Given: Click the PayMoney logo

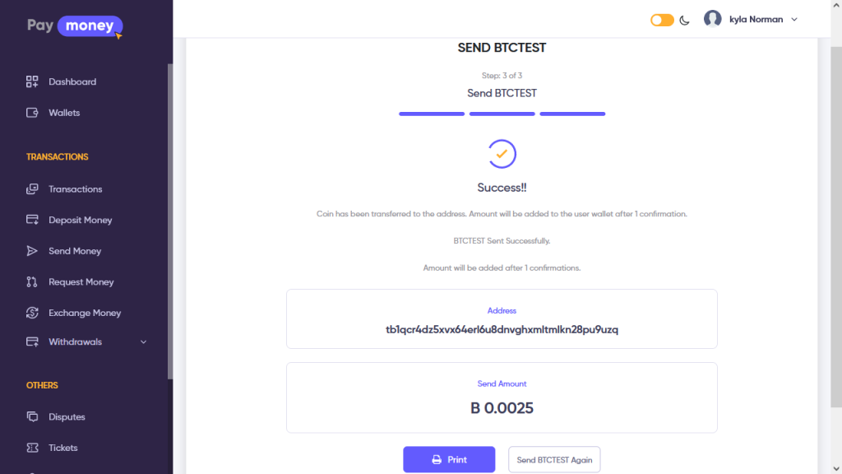Looking at the screenshot, I should pos(74,26).
